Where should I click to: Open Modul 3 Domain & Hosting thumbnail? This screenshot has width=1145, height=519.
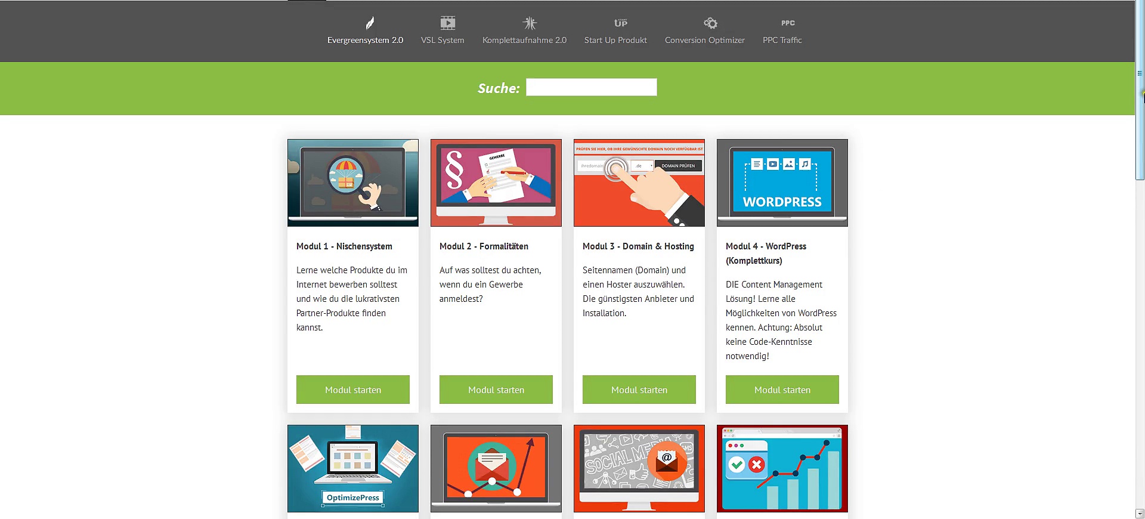coord(639,183)
